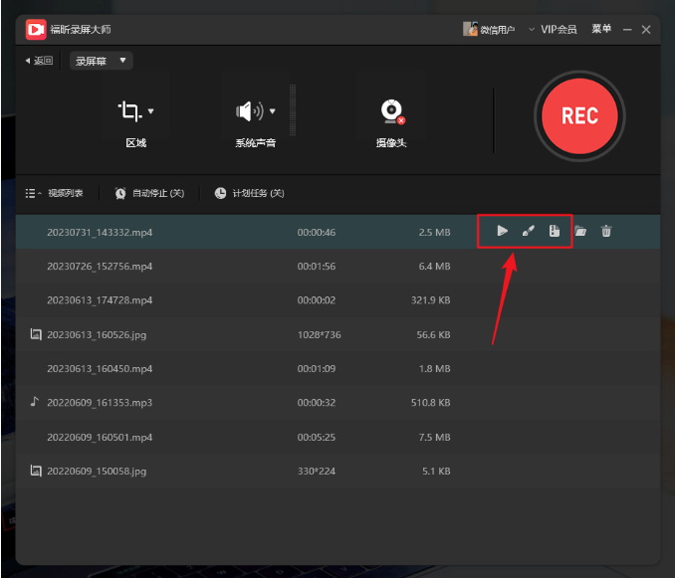Click the region capture crop icon

pyautogui.click(x=129, y=110)
